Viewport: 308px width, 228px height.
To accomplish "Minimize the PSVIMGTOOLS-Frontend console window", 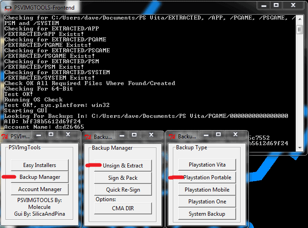I will [264, 5].
